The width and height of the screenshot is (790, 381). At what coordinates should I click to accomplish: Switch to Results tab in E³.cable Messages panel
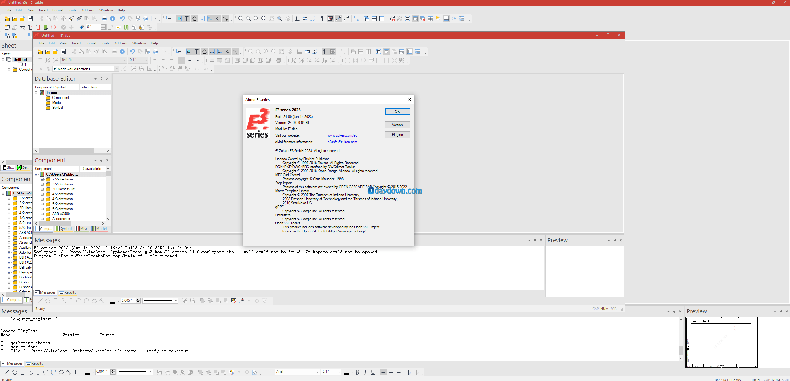35,364
